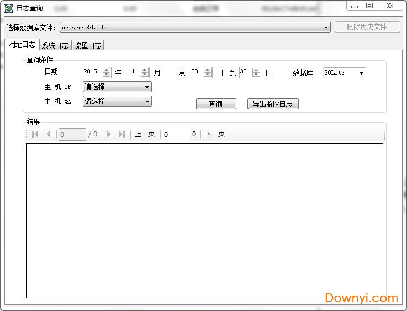Click the 下一页 link in results toolbar
Image resolution: width=407 pixels, height=311 pixels.
click(x=215, y=134)
